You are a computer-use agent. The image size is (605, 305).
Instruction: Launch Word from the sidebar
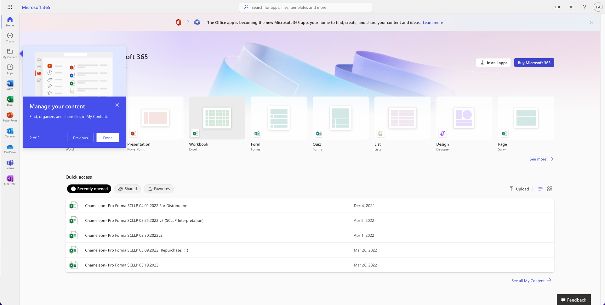[10, 85]
